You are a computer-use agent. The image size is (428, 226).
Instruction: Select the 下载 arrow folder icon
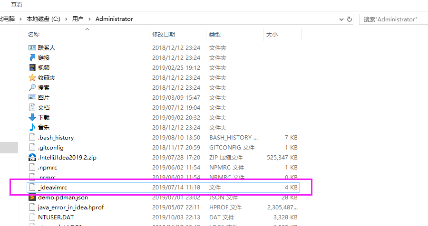(32, 117)
